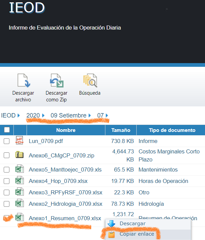Image resolution: width=205 pixels, height=240 pixels.
Task: Expand the arrow after 07 breadcrumb
Action: [x=107, y=116]
